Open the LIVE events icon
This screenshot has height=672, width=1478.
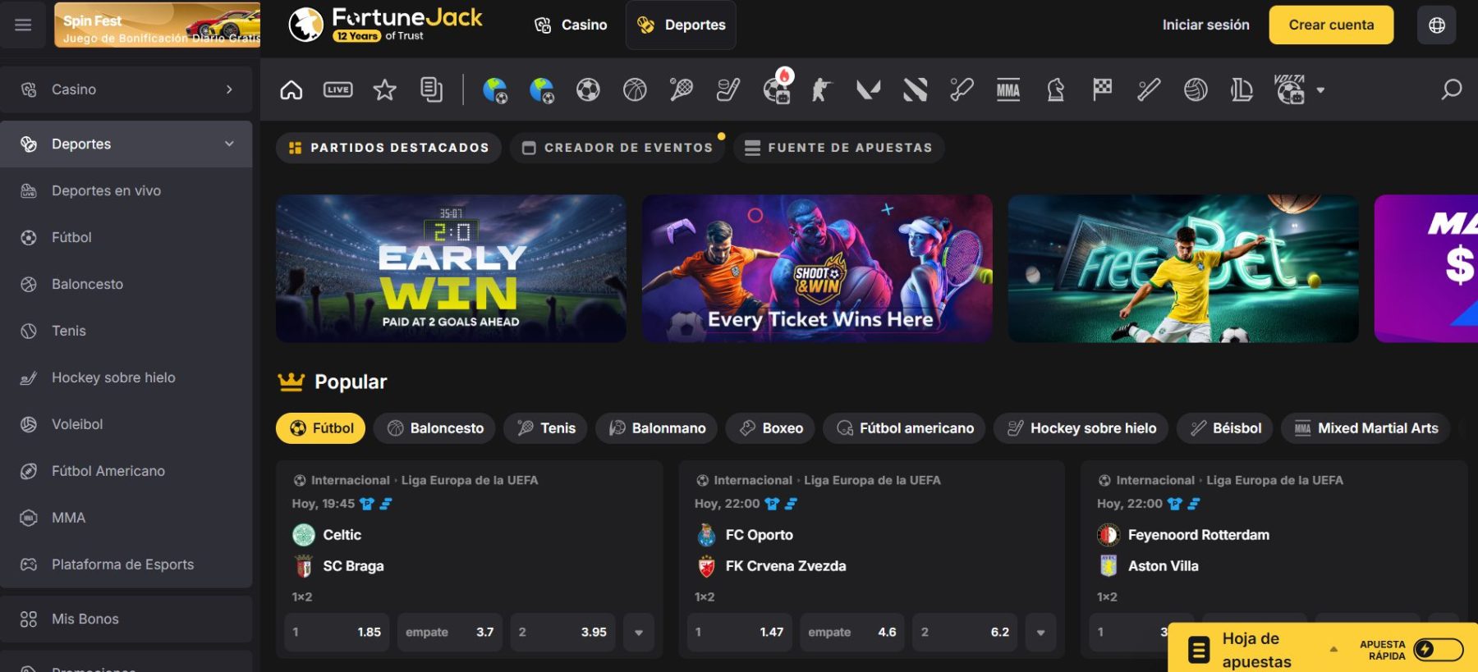(x=337, y=89)
